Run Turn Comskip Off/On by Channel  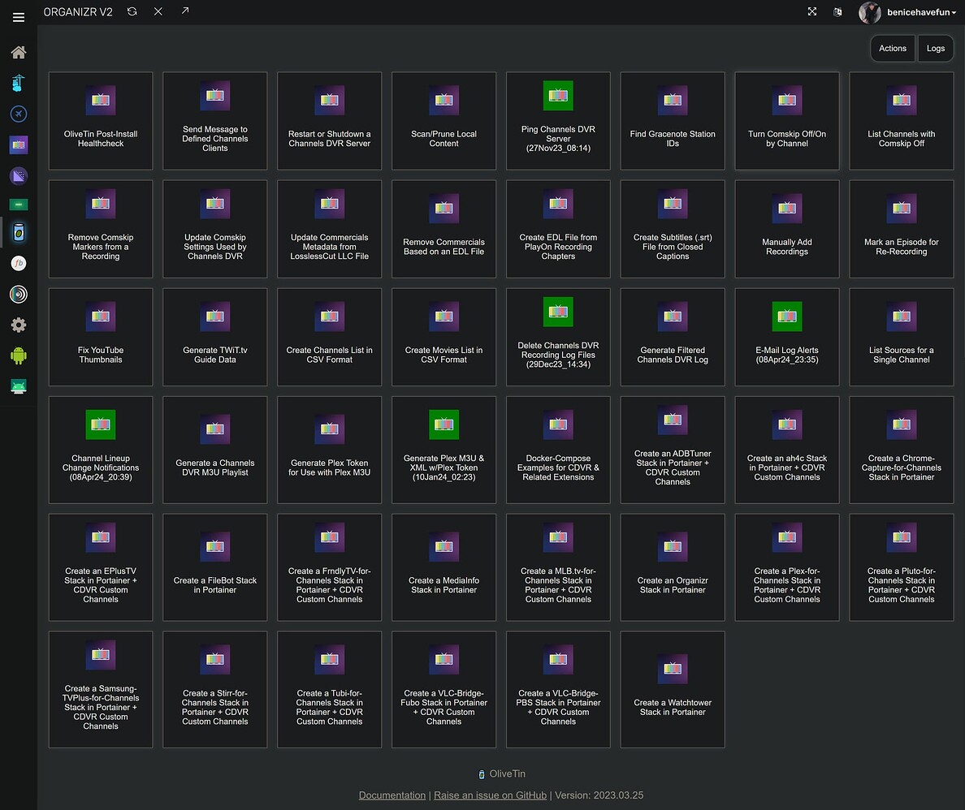(x=786, y=121)
